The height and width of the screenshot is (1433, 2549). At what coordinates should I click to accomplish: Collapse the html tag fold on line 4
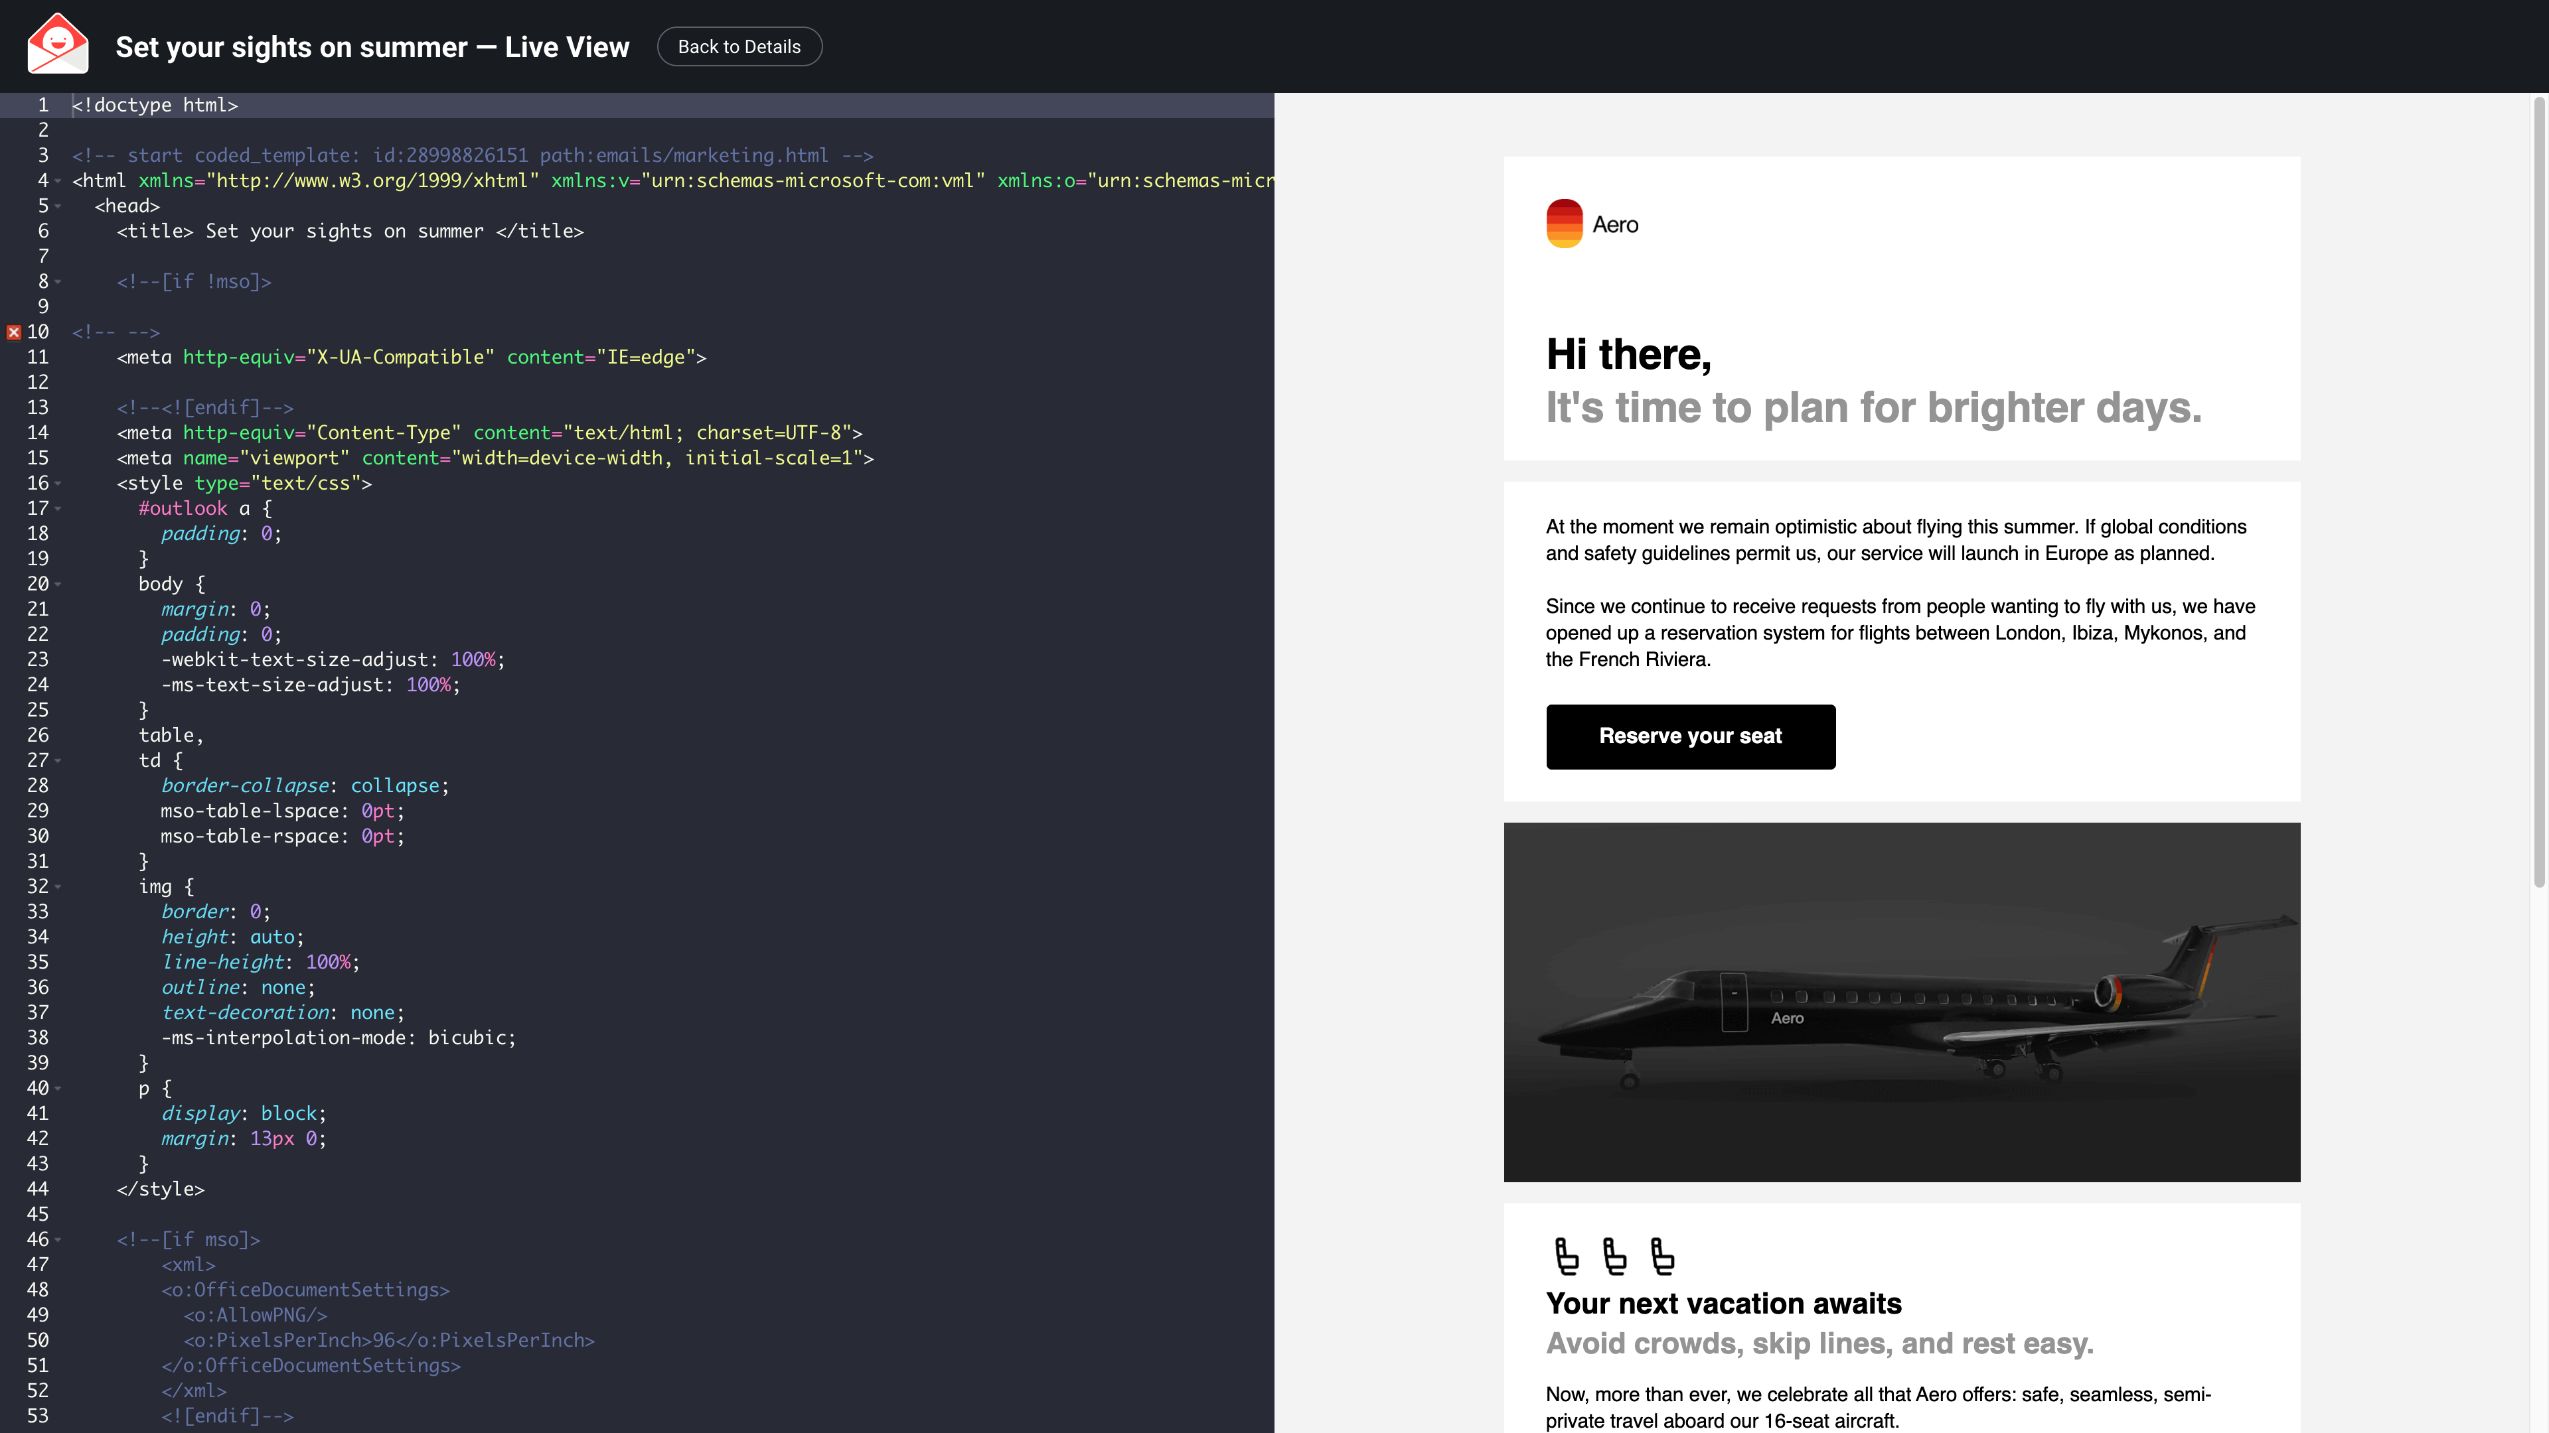pos(58,181)
